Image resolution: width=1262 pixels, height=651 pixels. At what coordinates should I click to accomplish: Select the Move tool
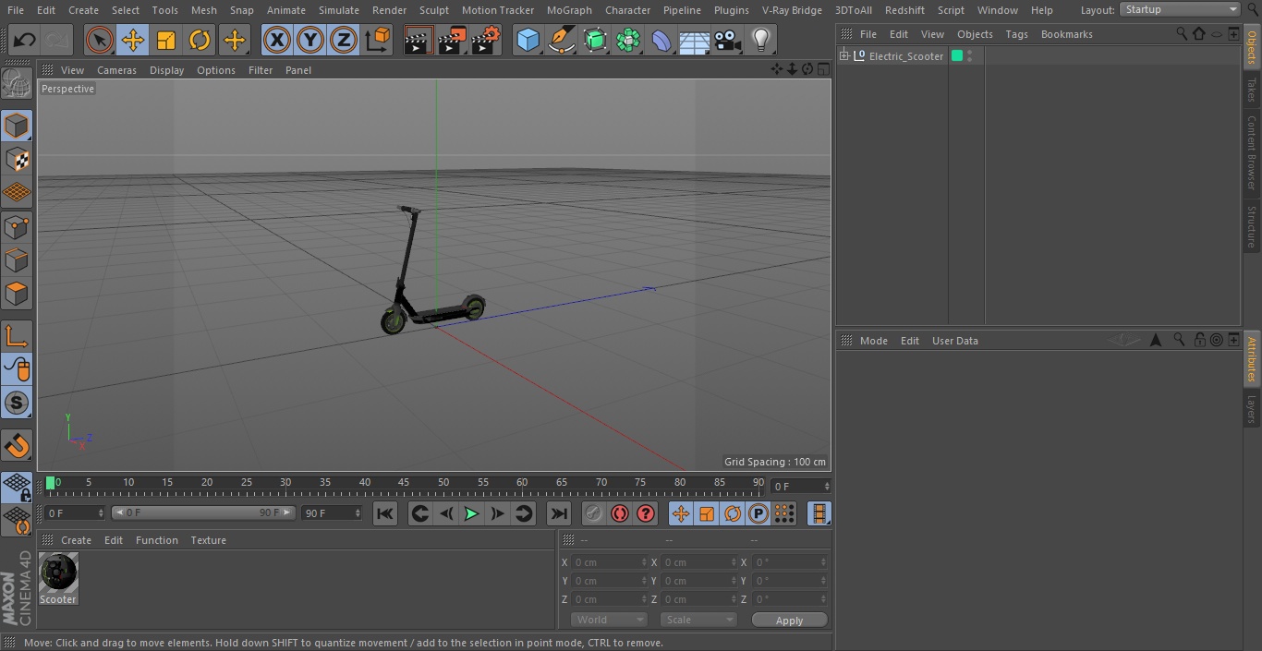click(x=133, y=40)
